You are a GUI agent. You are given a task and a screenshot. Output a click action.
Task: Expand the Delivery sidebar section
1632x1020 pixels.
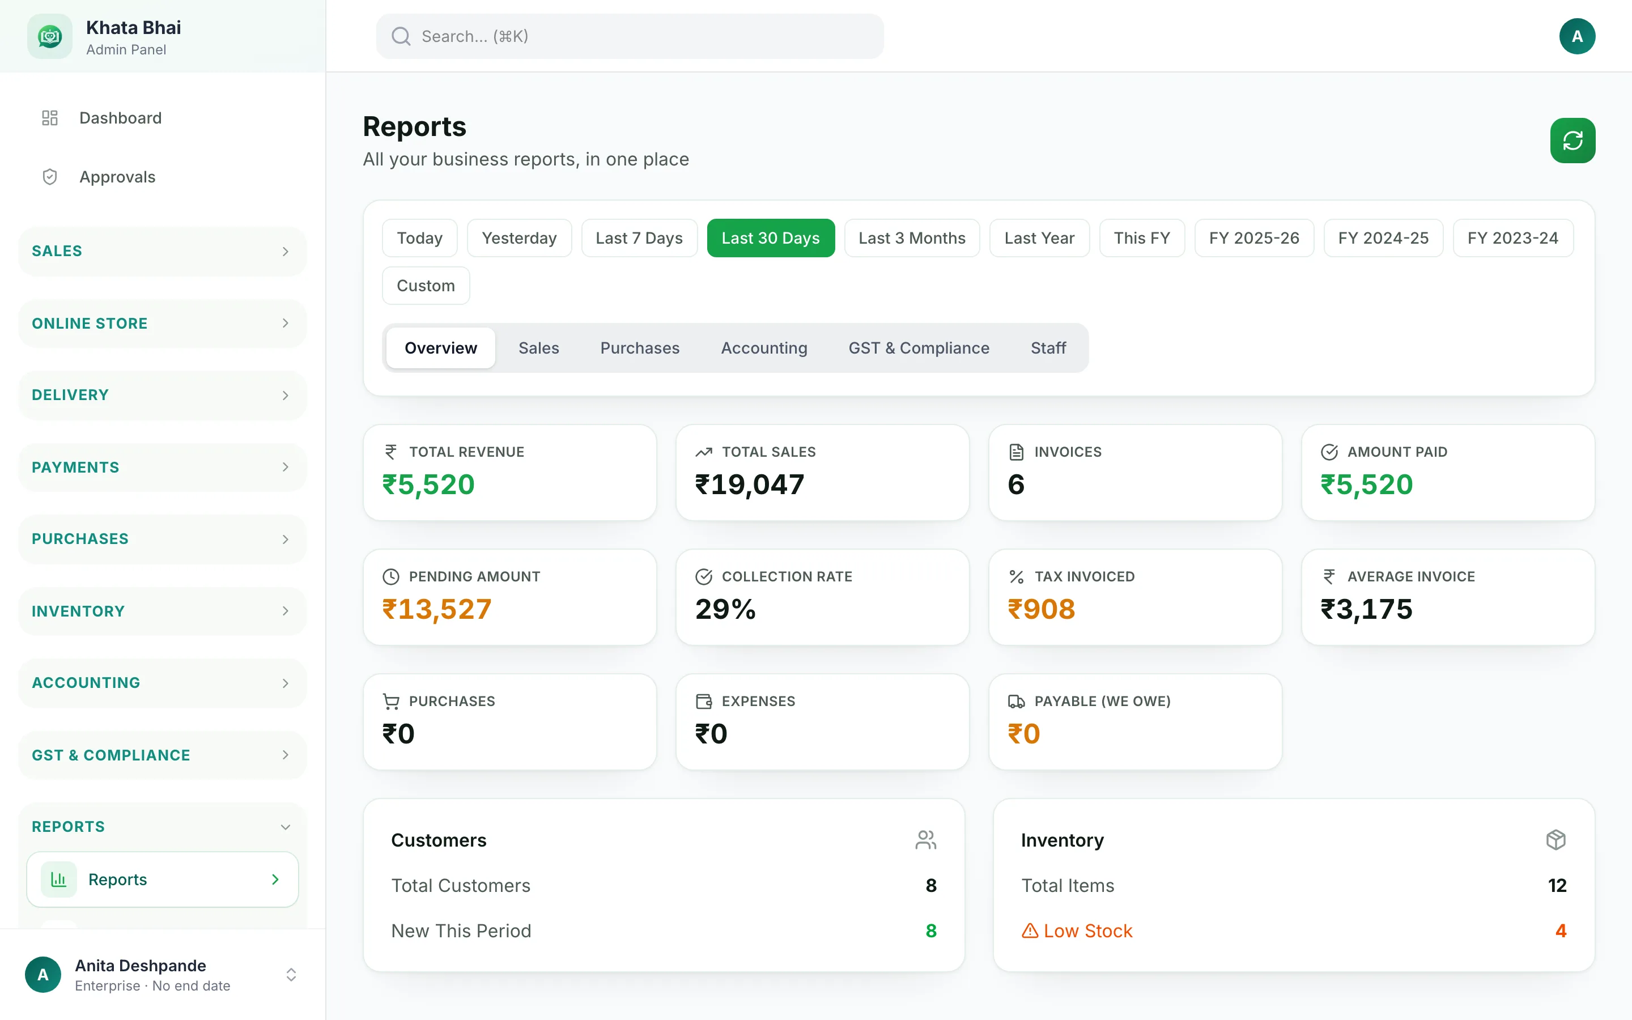click(163, 396)
